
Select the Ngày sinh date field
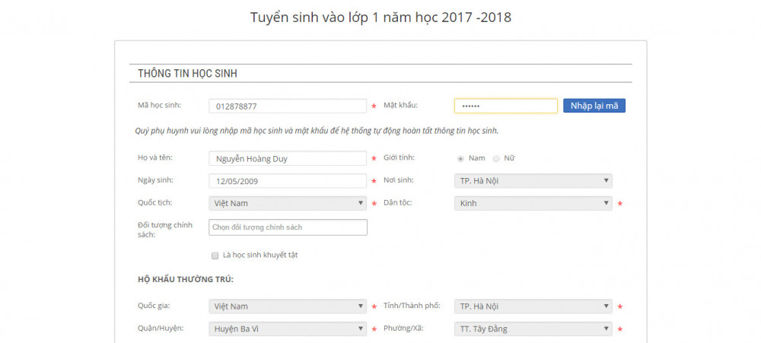[x=287, y=181]
